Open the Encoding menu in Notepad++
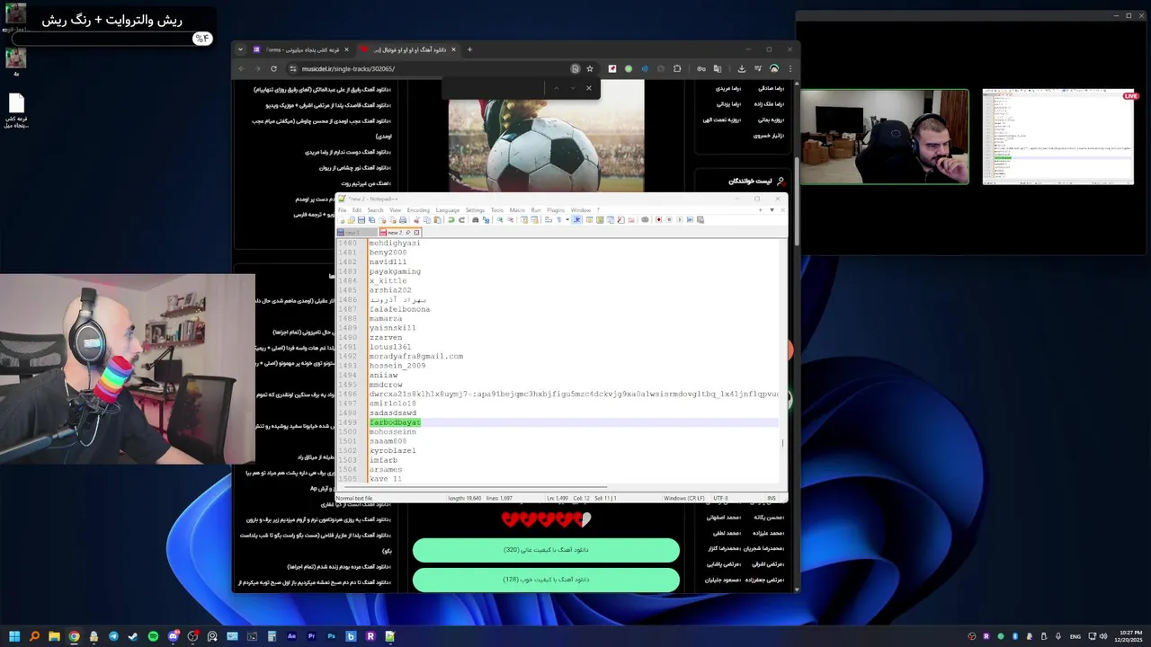Image resolution: width=1151 pixels, height=647 pixels. point(418,210)
